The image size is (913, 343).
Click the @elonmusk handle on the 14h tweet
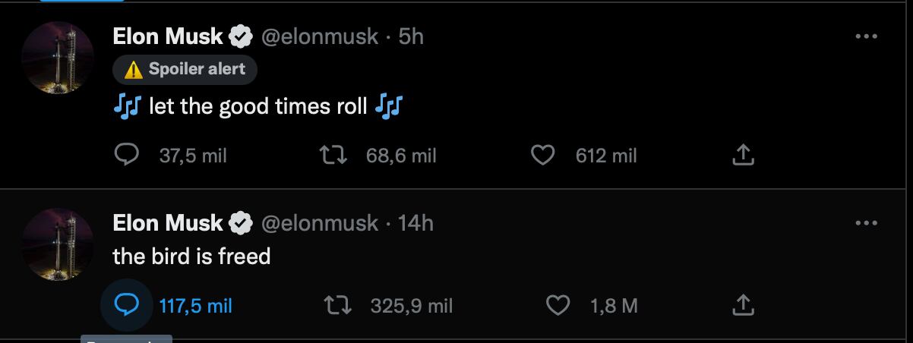pos(319,223)
